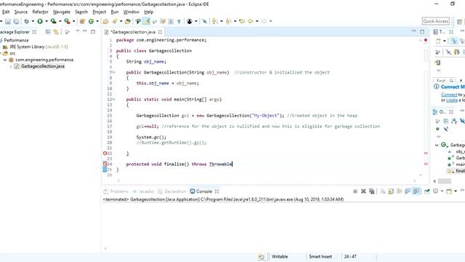
Task: Click the Save All toolbar icon
Action: click(x=16, y=21)
